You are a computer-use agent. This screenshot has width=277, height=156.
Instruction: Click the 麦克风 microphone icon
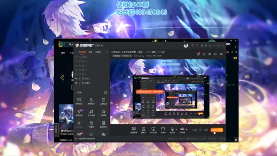click(x=172, y=130)
